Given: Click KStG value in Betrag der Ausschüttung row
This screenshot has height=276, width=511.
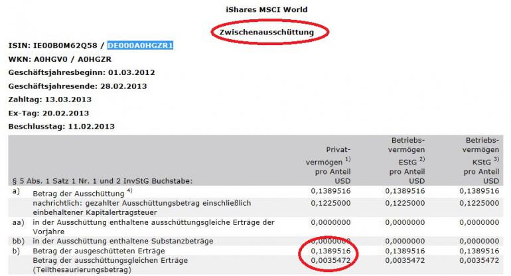Looking at the screenshot, I should point(479,191).
